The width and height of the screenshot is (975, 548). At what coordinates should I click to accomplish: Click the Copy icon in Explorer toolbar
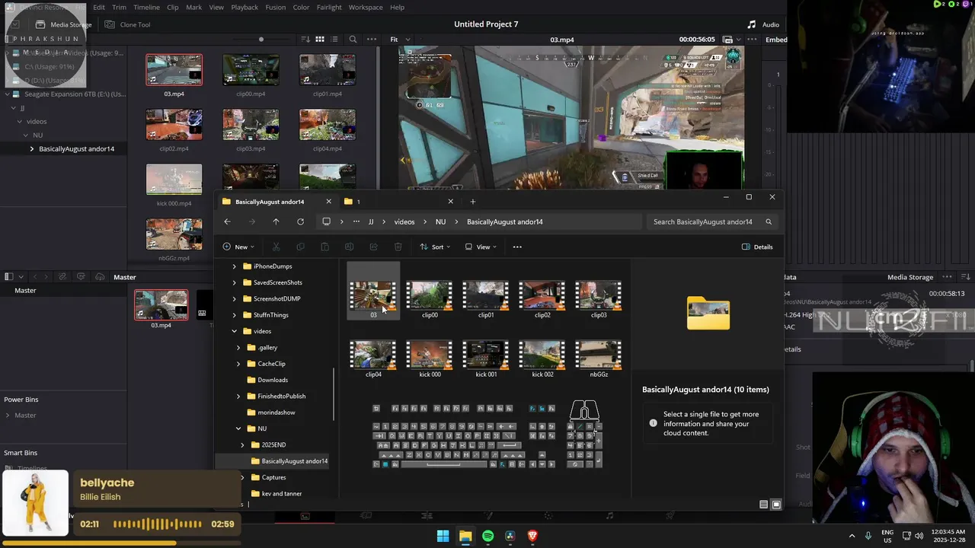point(300,247)
